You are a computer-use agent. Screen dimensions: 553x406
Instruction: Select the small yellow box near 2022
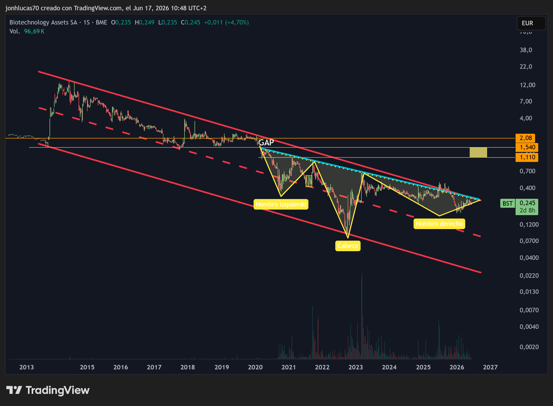click(x=309, y=181)
